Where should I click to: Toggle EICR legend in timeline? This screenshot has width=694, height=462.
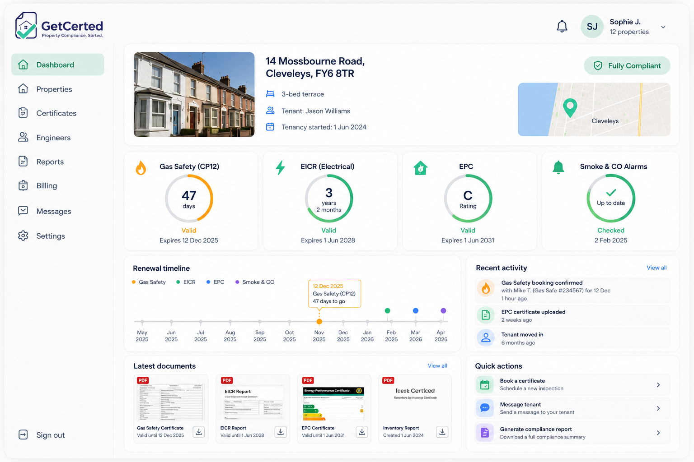click(186, 282)
